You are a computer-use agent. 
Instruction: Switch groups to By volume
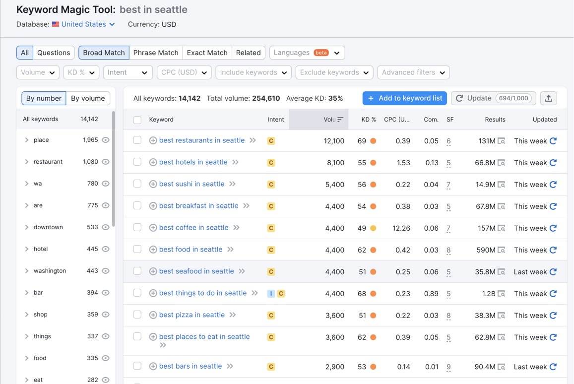[88, 98]
